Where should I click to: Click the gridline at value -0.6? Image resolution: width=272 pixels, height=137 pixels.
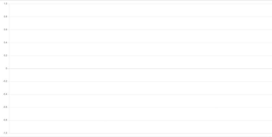(x=141, y=107)
